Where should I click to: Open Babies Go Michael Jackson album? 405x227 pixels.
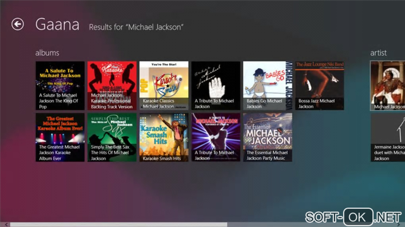click(x=268, y=85)
